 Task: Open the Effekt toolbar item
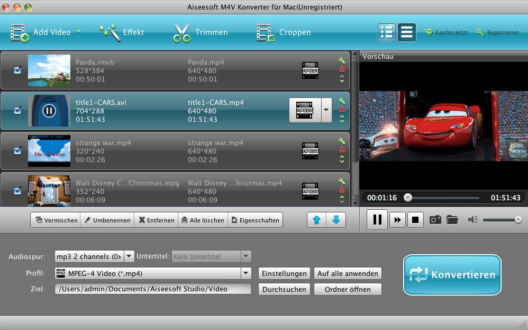122,32
